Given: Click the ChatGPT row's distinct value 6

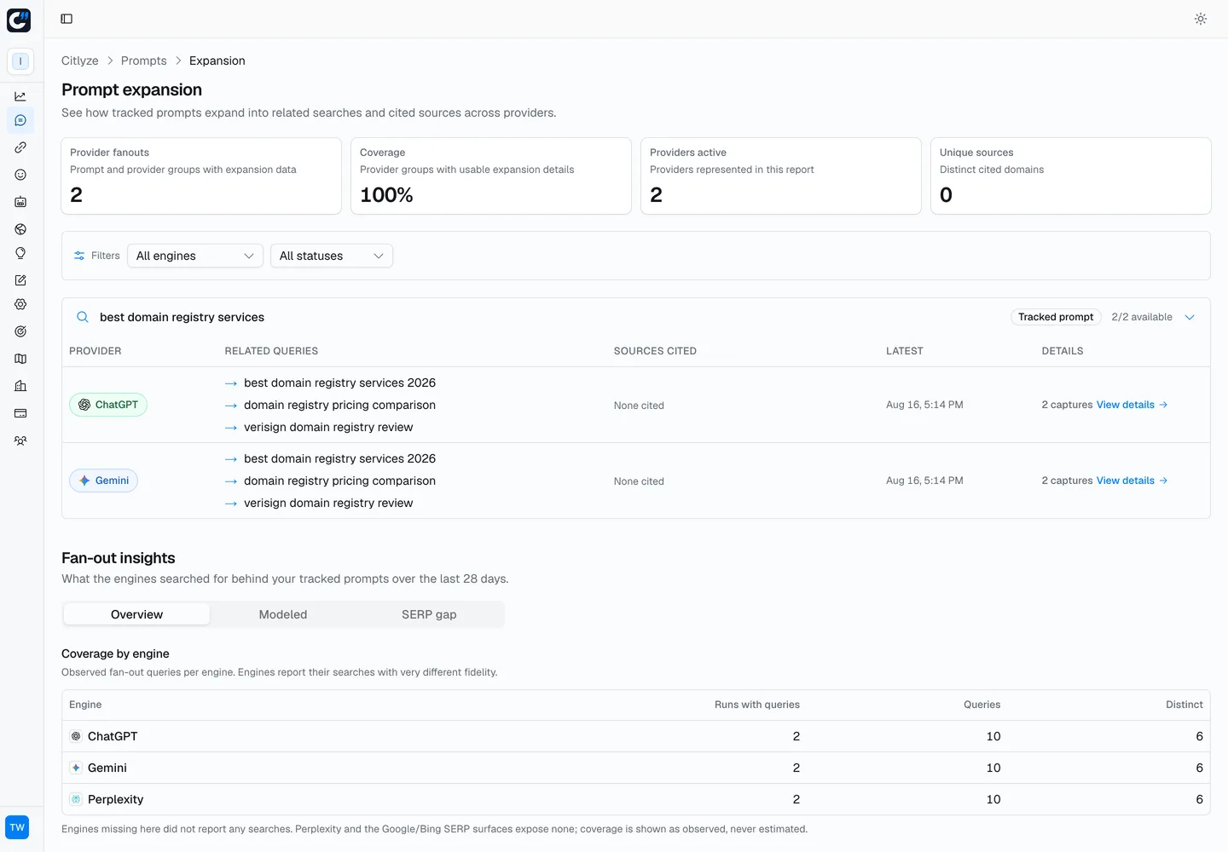Looking at the screenshot, I should 1199,736.
